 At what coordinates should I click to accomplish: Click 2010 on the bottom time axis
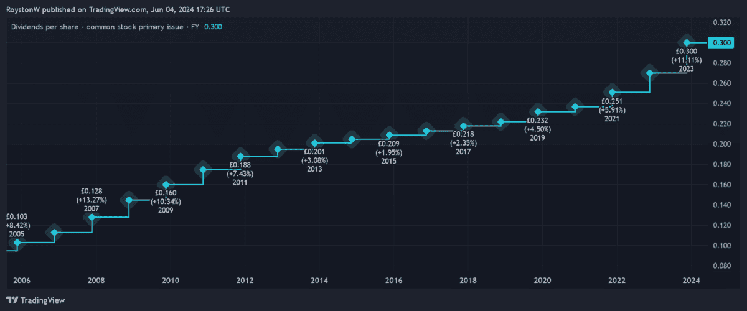pyautogui.click(x=170, y=281)
